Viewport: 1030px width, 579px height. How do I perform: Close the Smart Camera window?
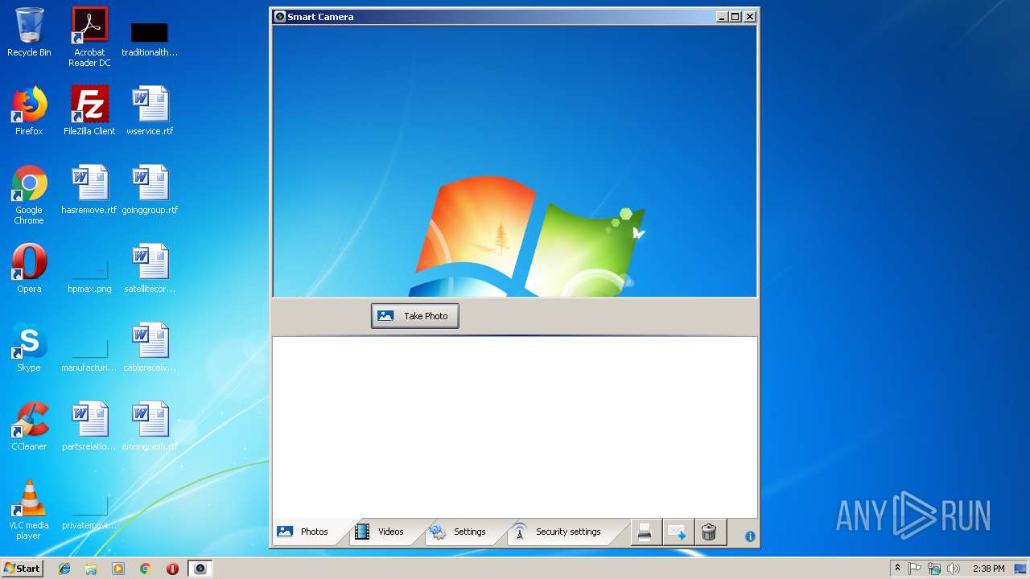pos(749,16)
